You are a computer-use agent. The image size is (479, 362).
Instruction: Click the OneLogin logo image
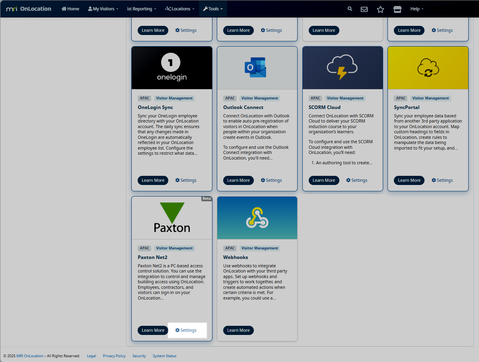172,68
